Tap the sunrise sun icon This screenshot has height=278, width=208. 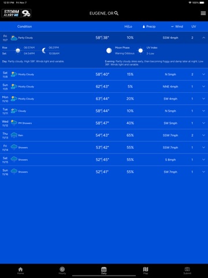(x=18, y=50)
